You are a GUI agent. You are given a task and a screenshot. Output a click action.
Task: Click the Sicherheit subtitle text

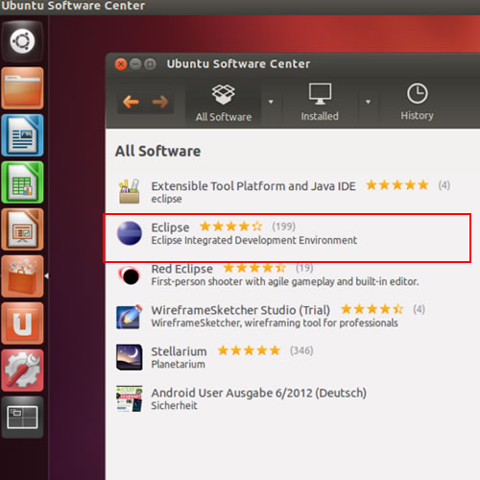click(x=174, y=405)
